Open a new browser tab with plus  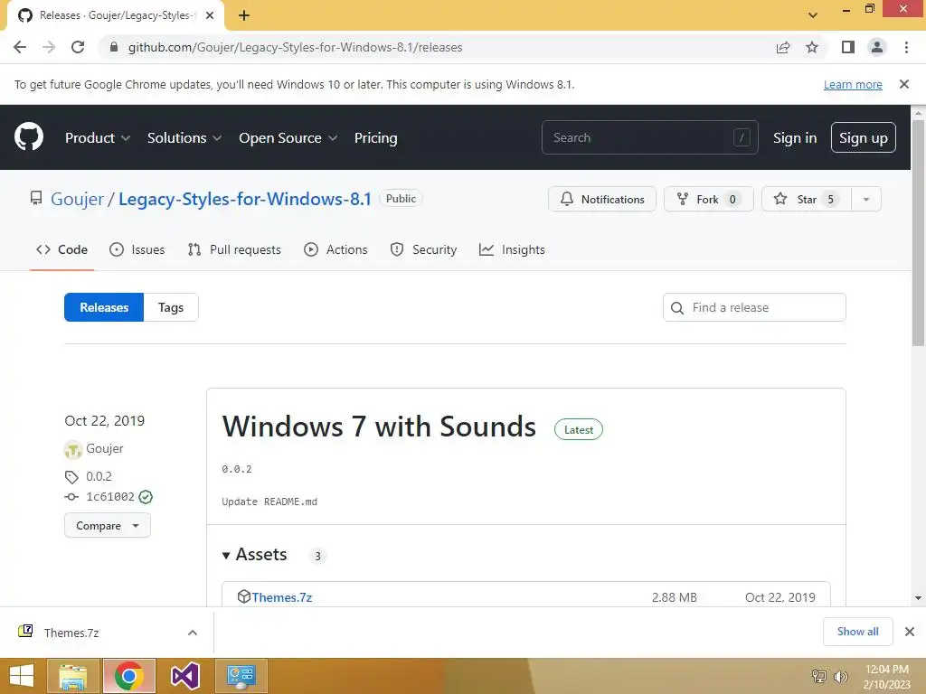coord(244,15)
